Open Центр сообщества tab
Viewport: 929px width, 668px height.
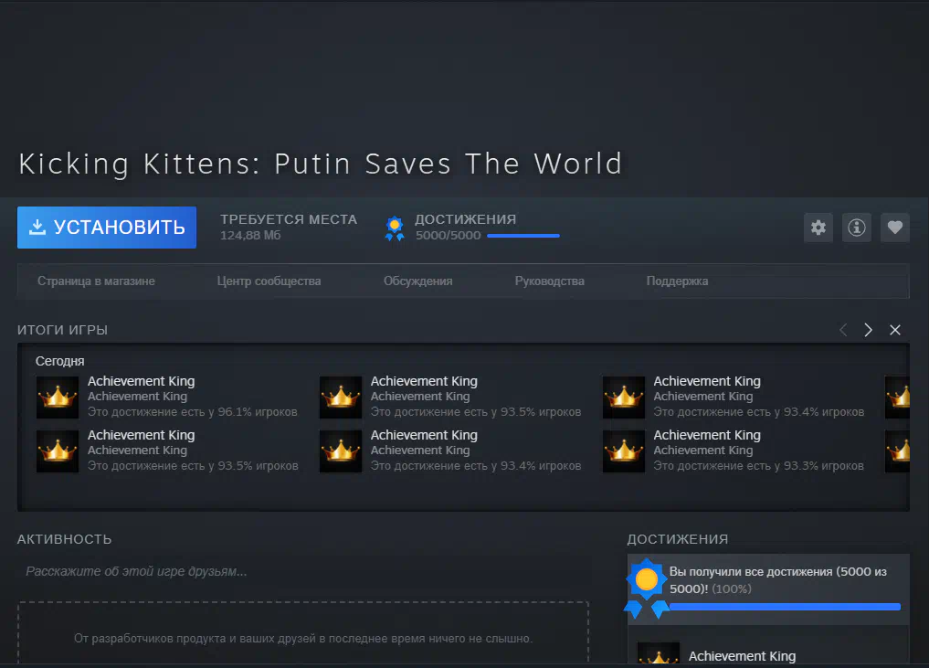pos(269,281)
